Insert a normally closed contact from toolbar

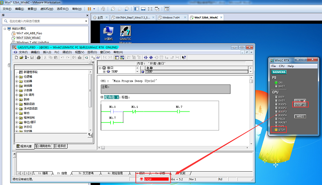click(x=151, y=57)
